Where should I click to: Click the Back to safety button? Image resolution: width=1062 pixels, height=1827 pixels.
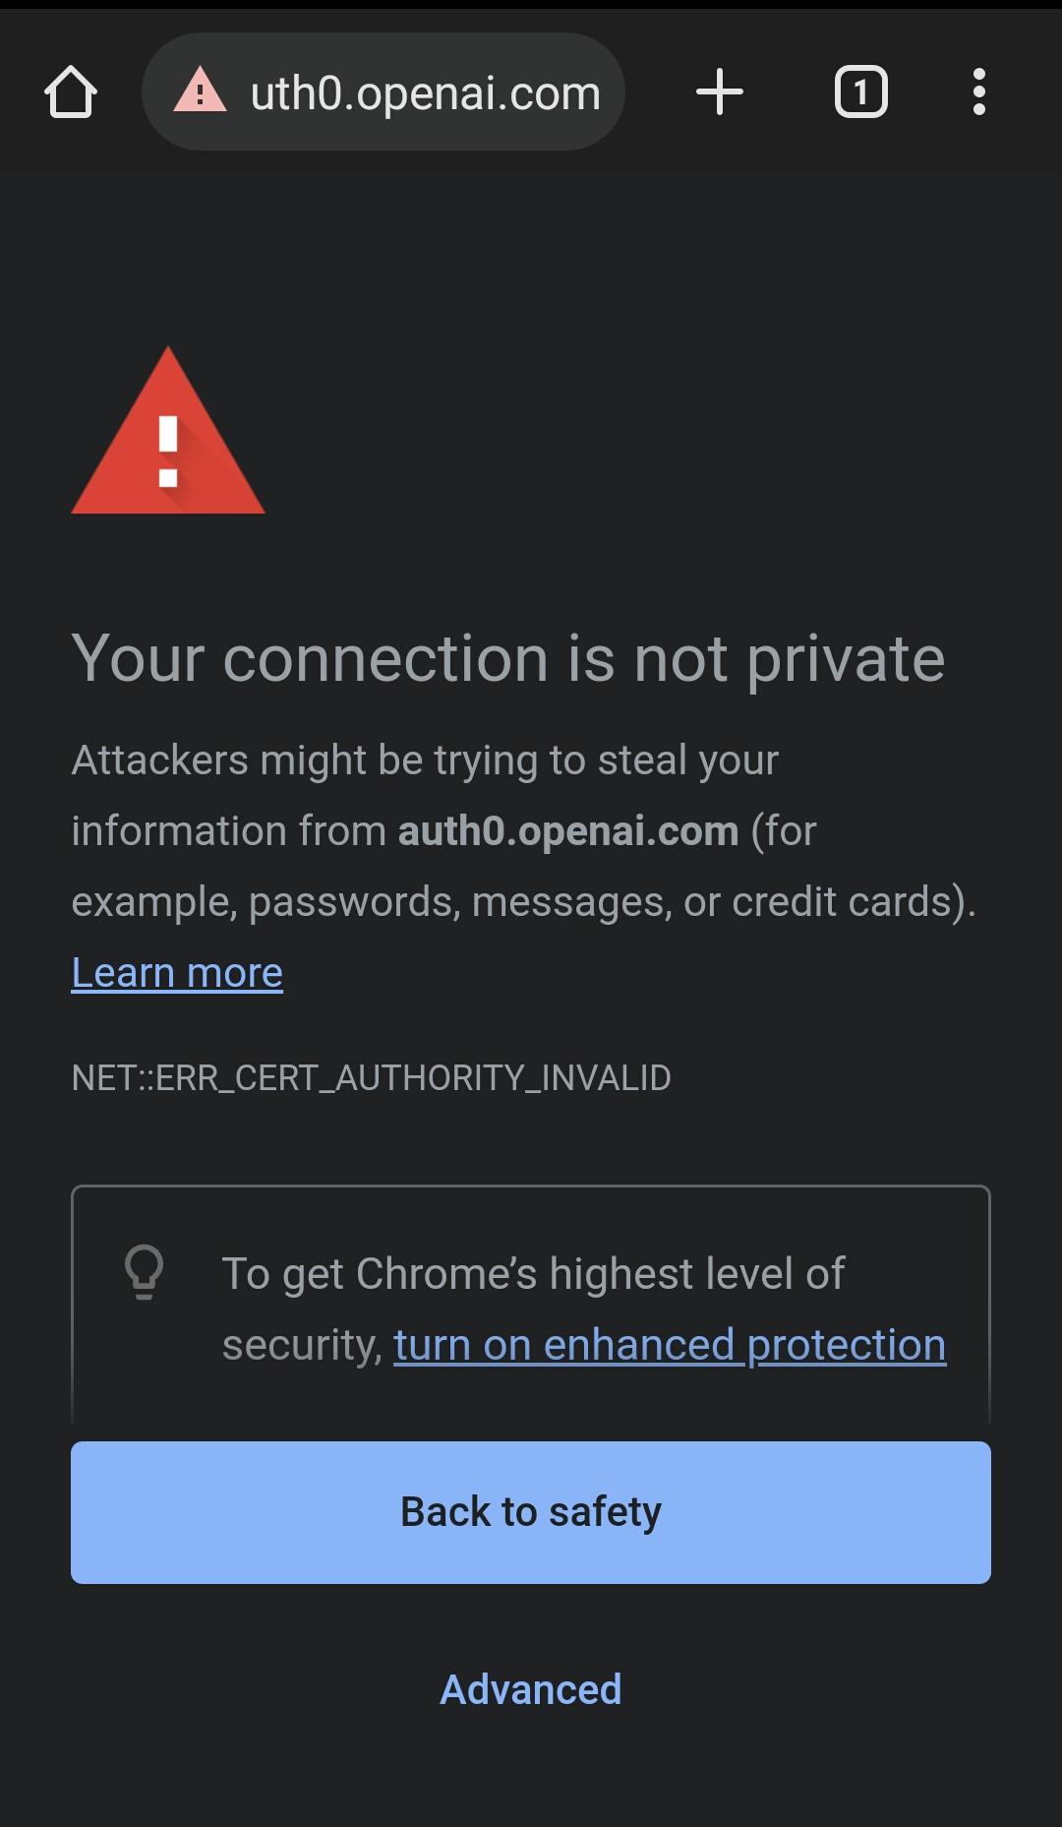(x=531, y=1512)
